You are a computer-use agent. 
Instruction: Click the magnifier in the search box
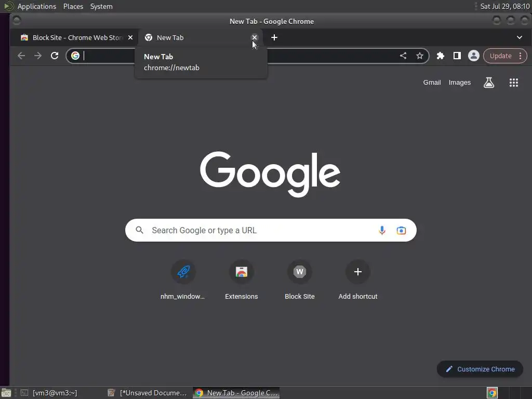click(x=139, y=230)
